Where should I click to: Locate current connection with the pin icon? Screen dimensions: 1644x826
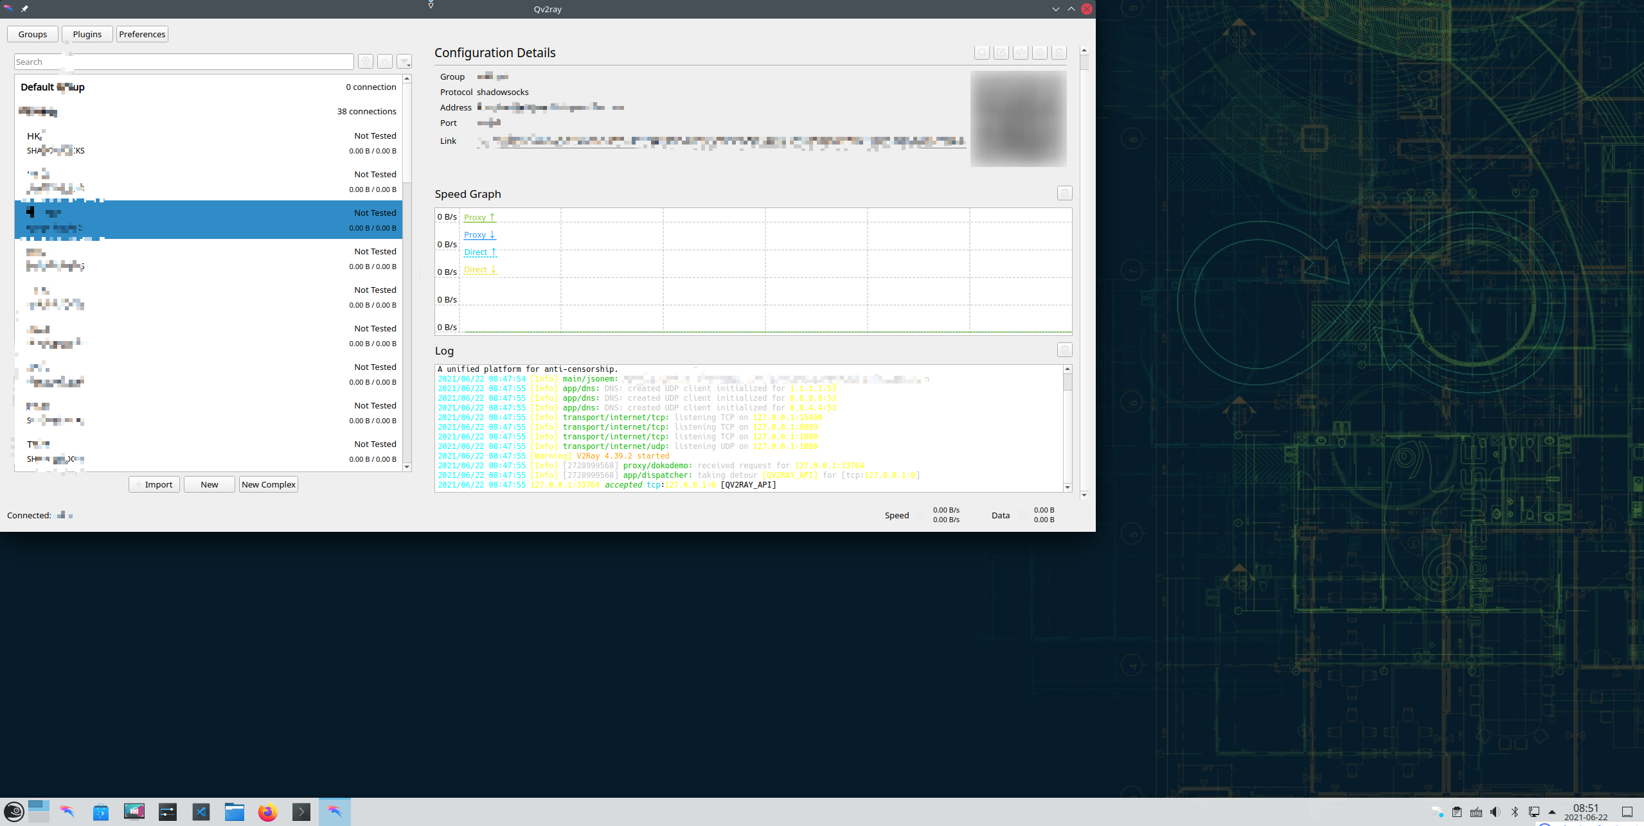tap(365, 61)
